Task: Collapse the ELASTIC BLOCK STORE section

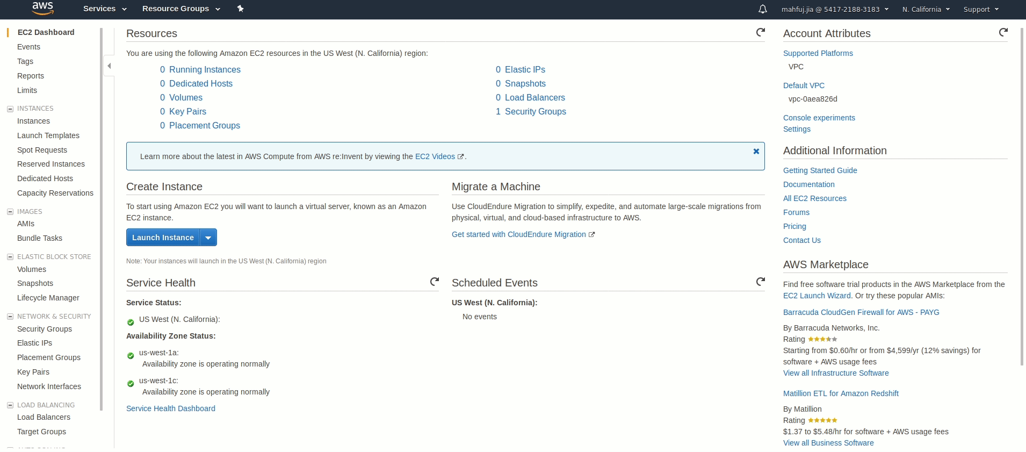Action: pyautogui.click(x=10, y=257)
